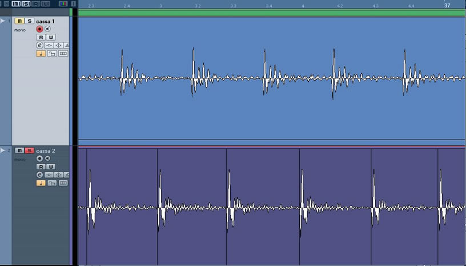This screenshot has width=466, height=266.
Task: Change lane display type for cassa 2
Action: point(63,183)
